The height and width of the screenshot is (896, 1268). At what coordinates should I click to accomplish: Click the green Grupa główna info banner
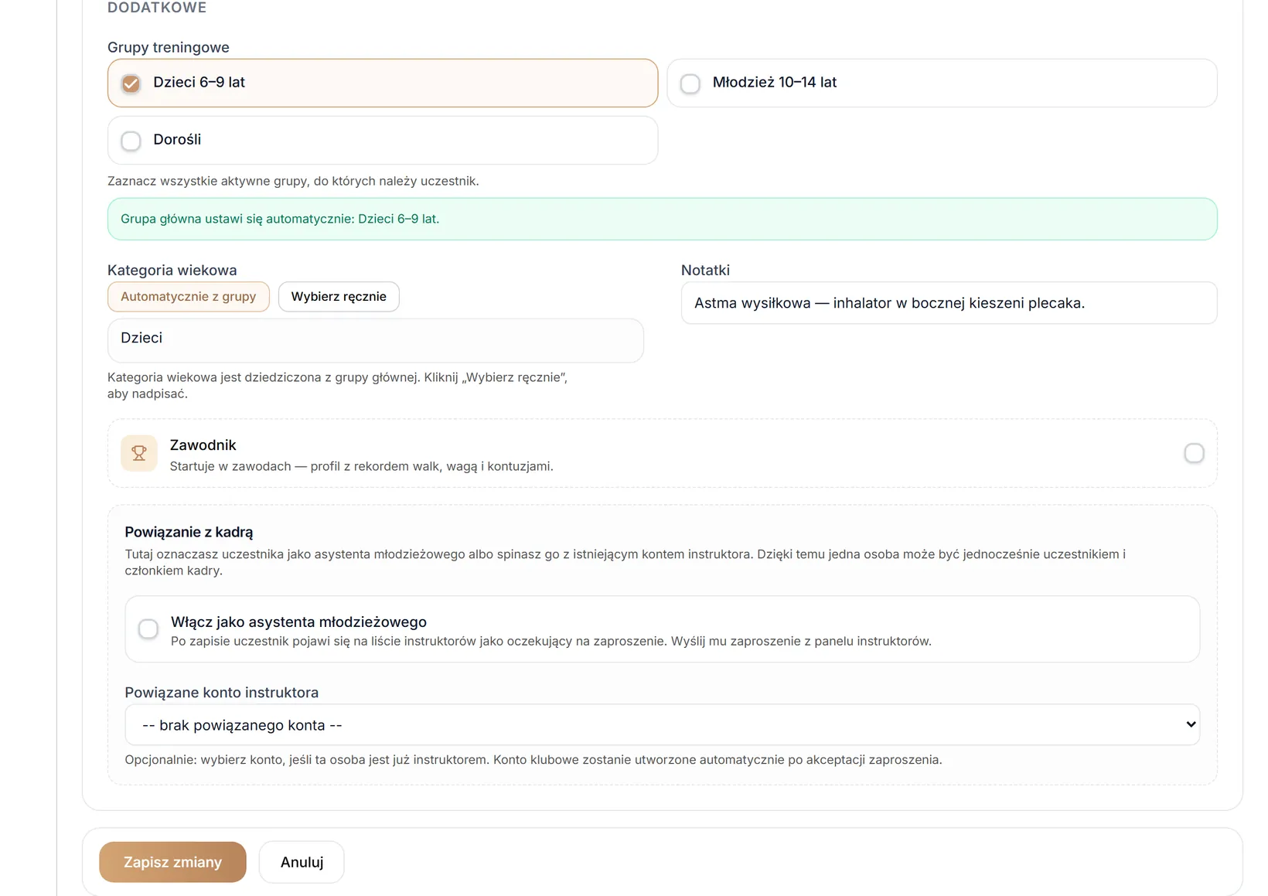[x=662, y=219]
